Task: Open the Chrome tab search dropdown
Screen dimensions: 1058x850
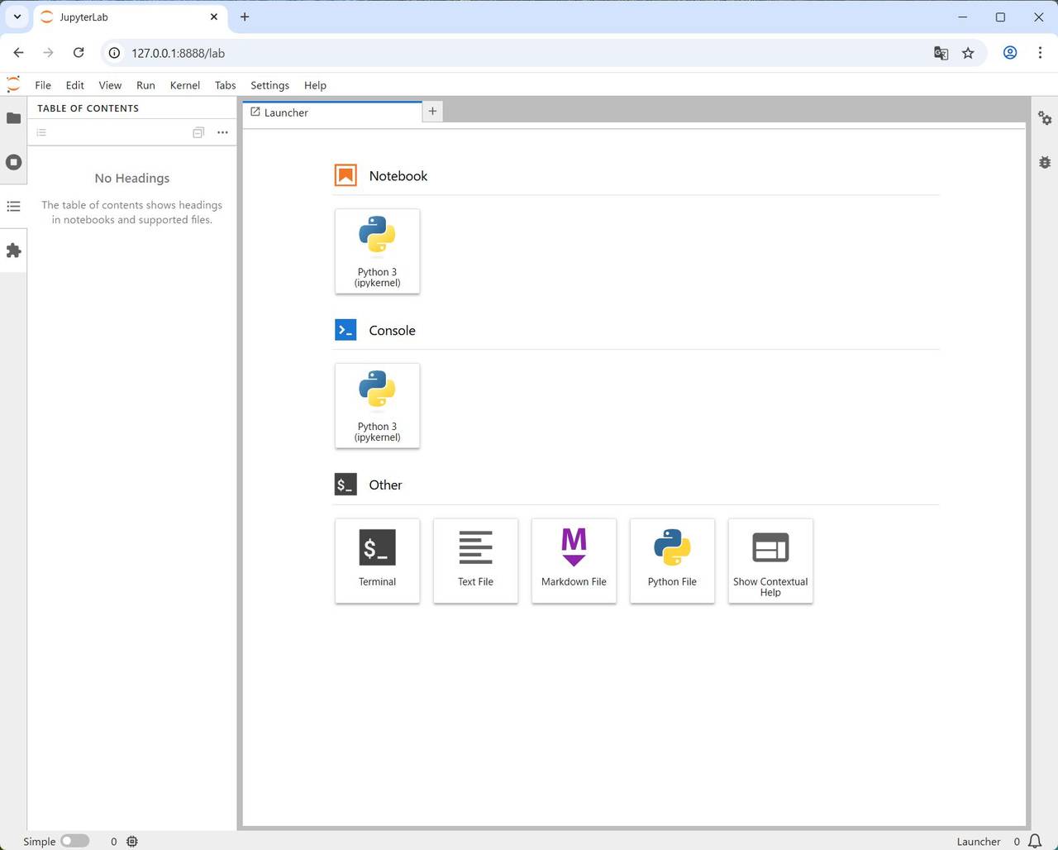Action: [x=17, y=17]
